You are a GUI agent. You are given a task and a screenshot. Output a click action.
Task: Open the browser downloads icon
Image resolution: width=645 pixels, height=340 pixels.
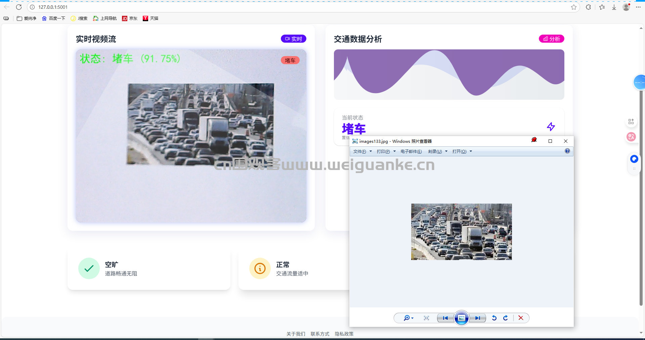[x=614, y=7]
